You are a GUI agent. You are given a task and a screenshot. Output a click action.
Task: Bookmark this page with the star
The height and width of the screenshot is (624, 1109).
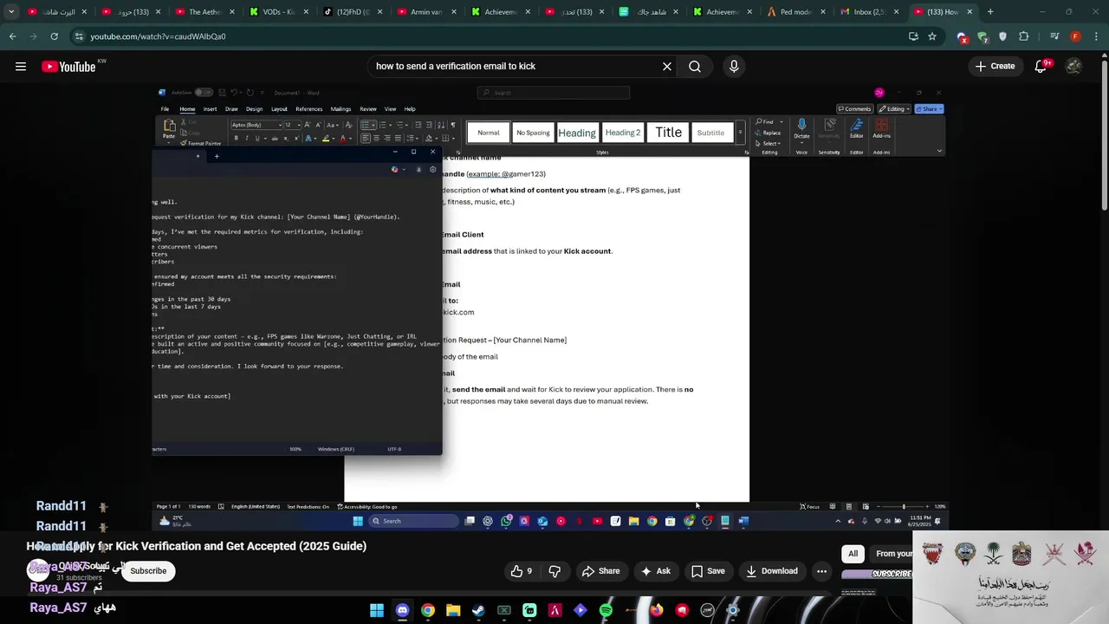coord(932,36)
